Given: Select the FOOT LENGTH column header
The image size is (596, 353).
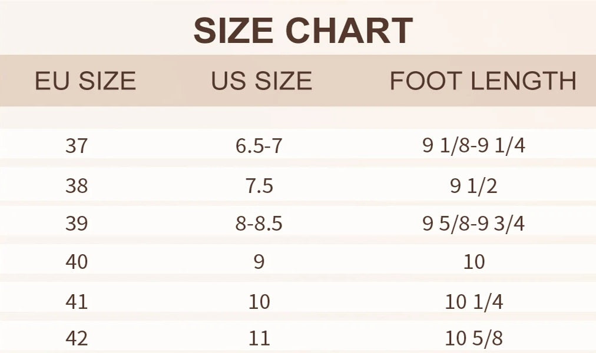Looking at the screenshot, I should pos(483,81).
